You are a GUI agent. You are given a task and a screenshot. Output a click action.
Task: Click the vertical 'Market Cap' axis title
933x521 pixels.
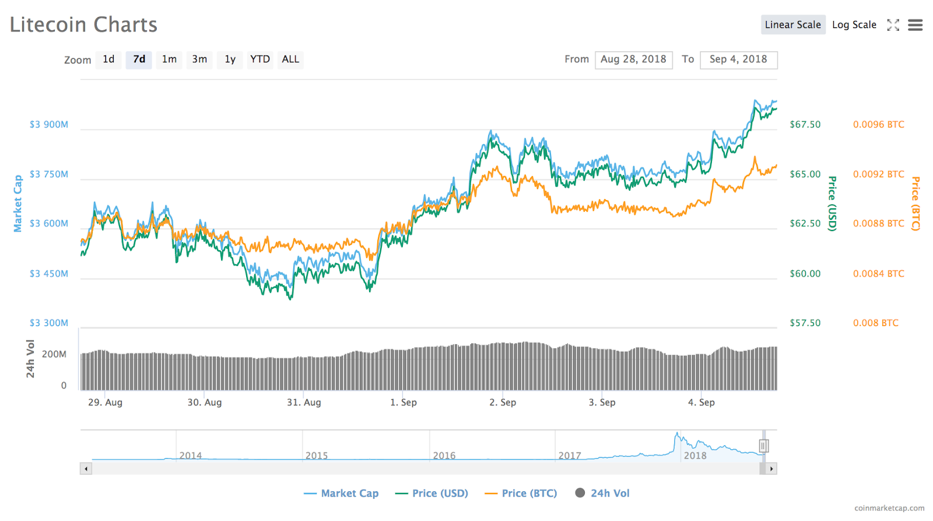(x=18, y=204)
